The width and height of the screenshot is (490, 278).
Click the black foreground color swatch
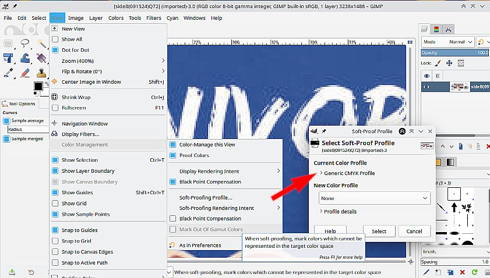38,86
